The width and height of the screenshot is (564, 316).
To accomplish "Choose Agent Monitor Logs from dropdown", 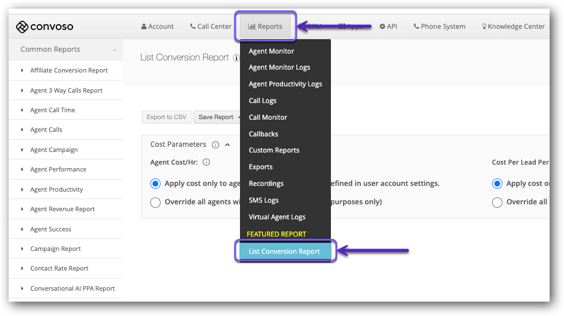I will coord(280,67).
